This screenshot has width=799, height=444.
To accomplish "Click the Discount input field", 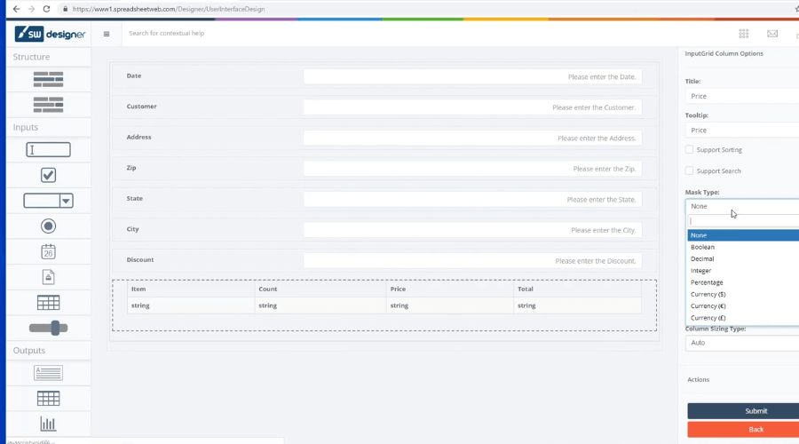I will point(472,260).
